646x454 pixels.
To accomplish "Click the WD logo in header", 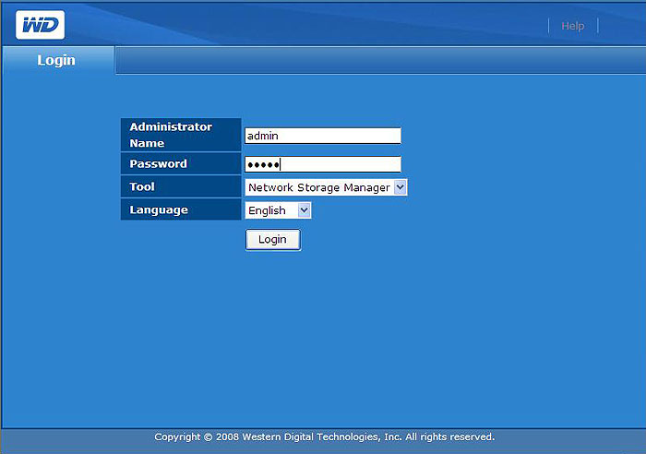I will tap(40, 25).
